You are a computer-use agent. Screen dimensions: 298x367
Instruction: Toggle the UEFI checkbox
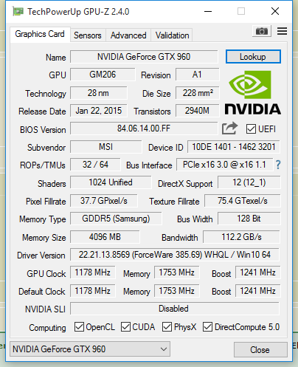(x=251, y=129)
